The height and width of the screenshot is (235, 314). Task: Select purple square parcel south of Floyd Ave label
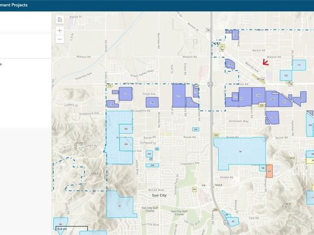click(x=152, y=102)
